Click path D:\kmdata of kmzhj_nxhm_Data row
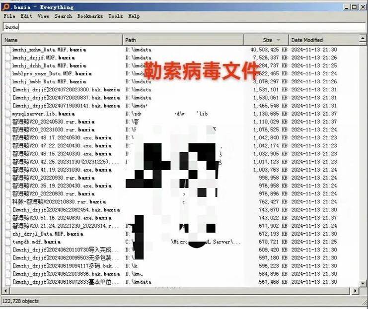 coord(138,50)
